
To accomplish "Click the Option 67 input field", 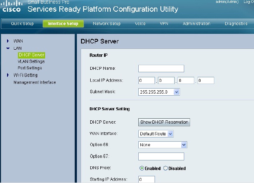I will 161,156.
